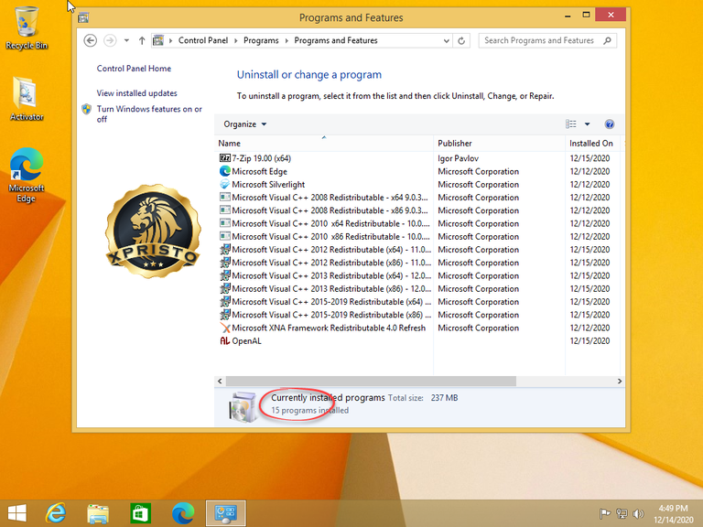Screen dimensions: 703x527
Task: Open the Organize menu
Action: (x=244, y=124)
